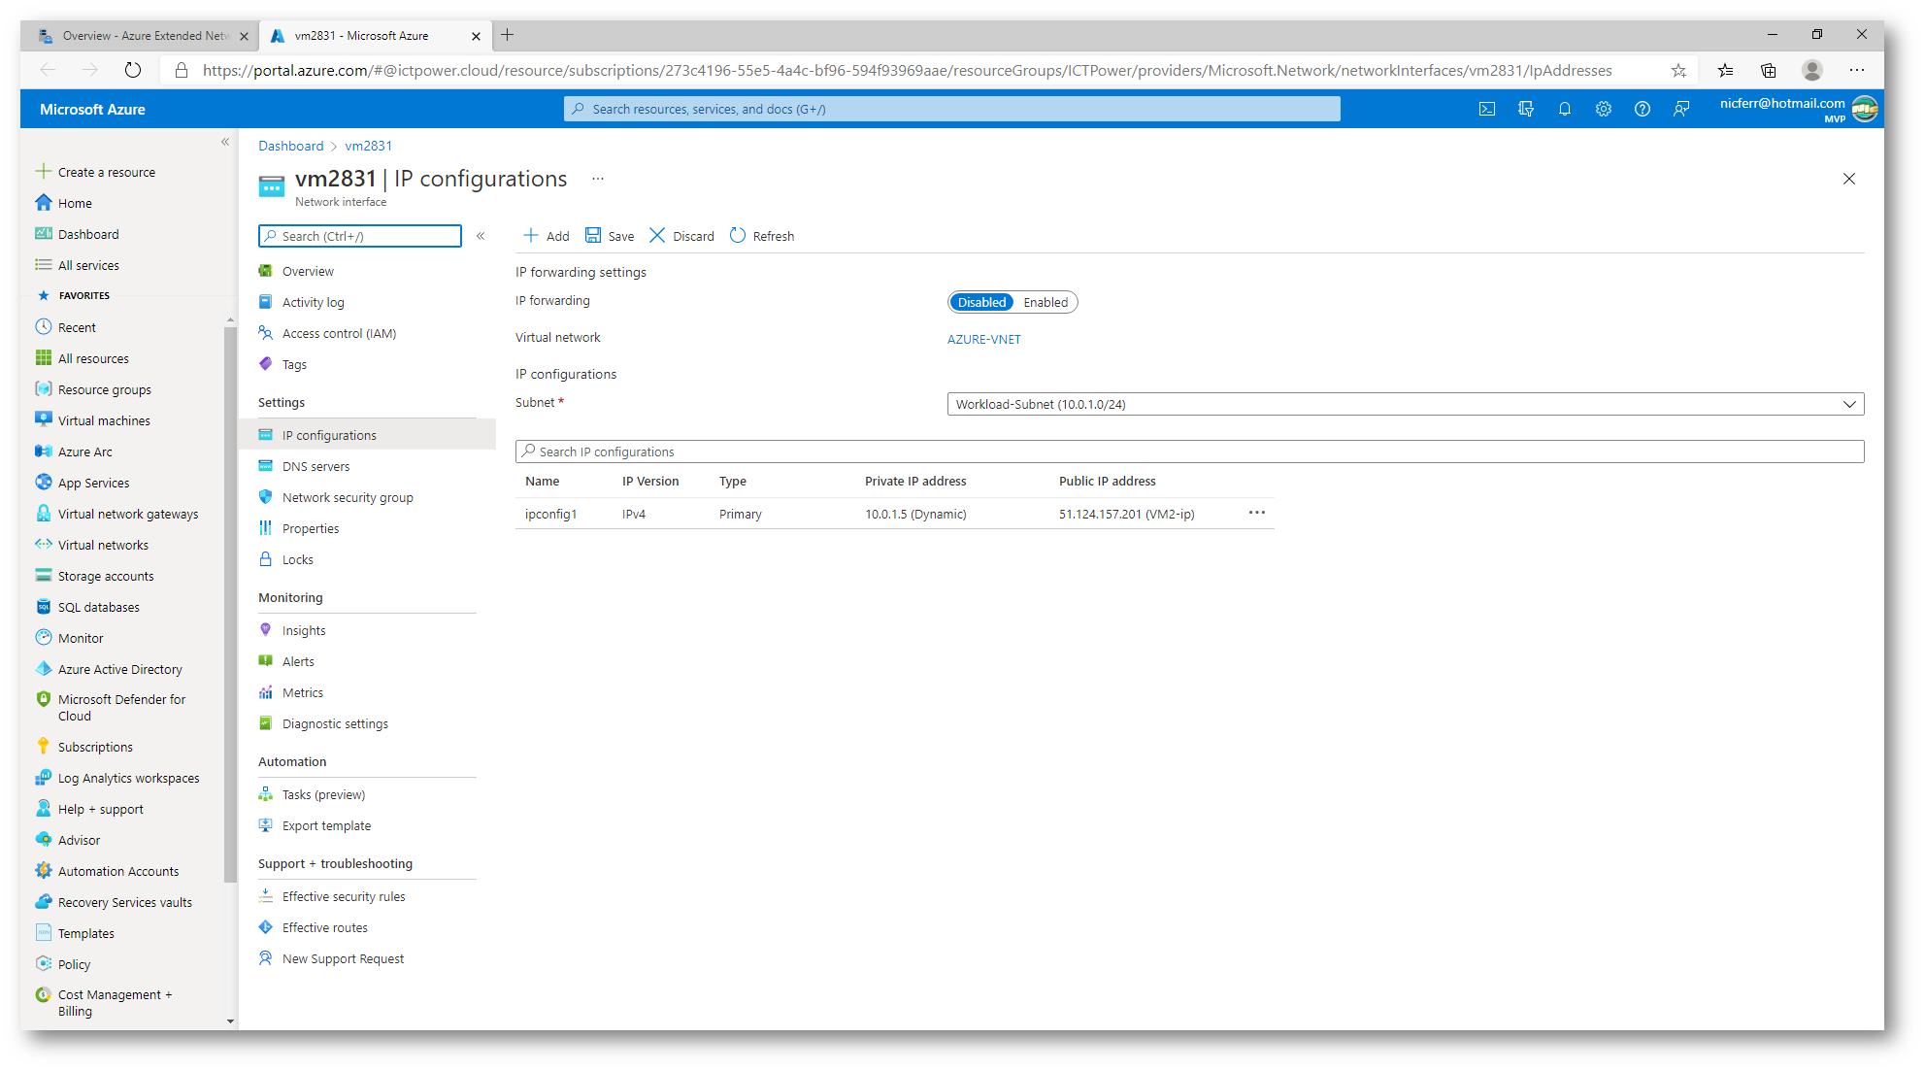Click the global Azure search bar
Image resolution: width=1925 pixels, height=1071 pixels.
click(x=951, y=109)
